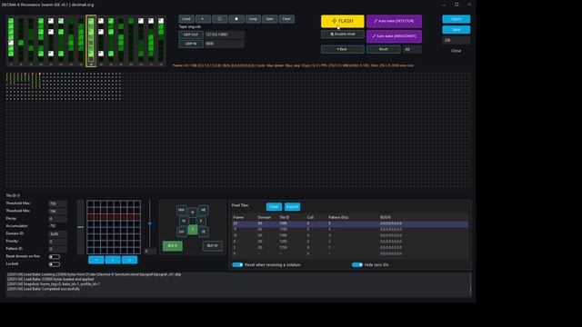Screen dimensions: 582x327
Task: Click the N direction button
Action: 192,212
